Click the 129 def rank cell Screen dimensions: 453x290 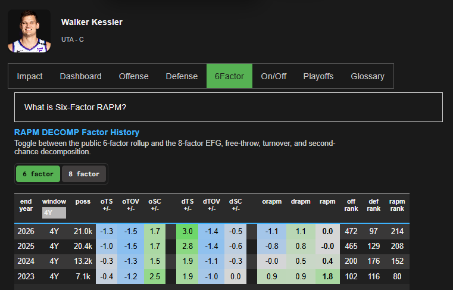(x=374, y=247)
